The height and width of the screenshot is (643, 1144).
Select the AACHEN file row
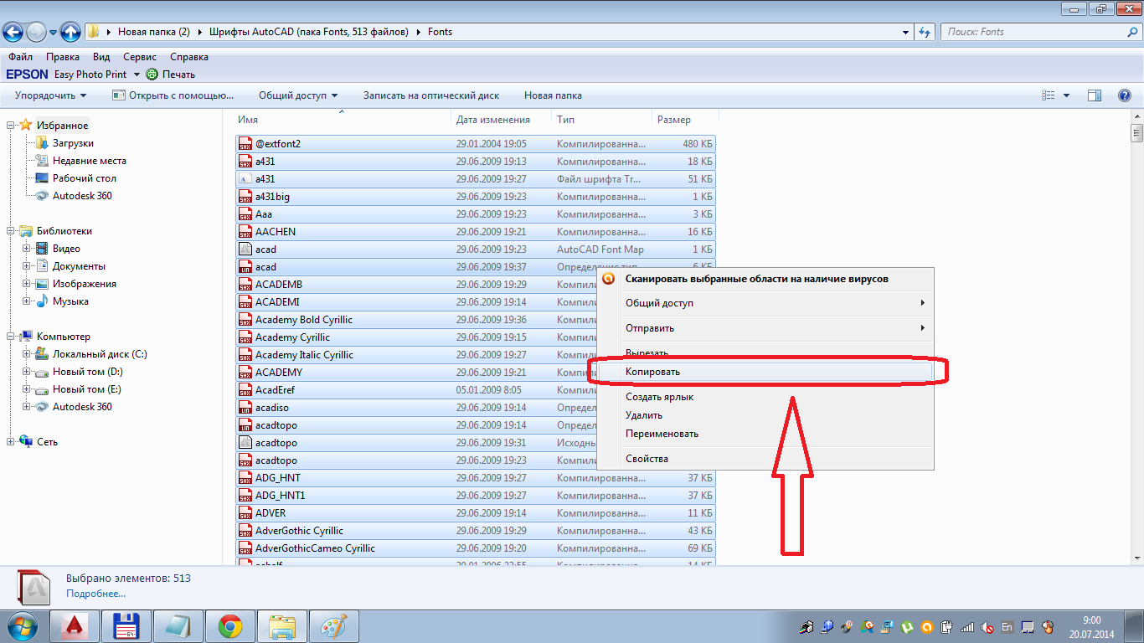coord(476,232)
